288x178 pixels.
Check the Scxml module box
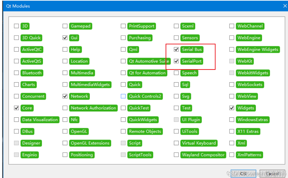point(176,26)
